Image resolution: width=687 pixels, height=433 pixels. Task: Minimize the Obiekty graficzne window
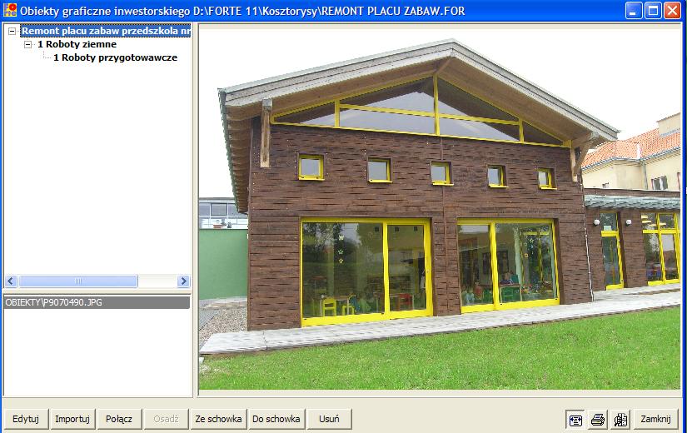tap(634, 11)
